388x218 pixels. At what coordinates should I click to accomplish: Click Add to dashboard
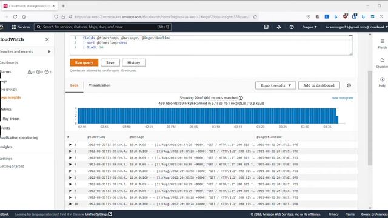point(319,85)
